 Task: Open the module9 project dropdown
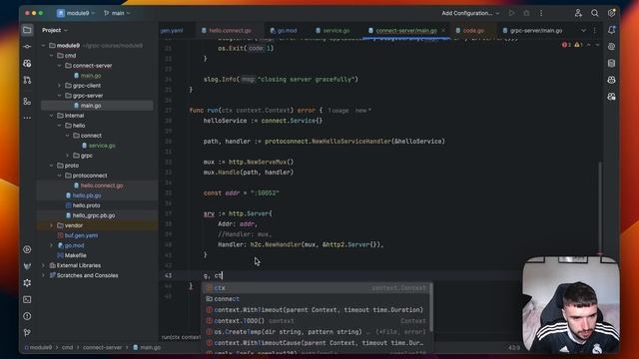[76, 13]
